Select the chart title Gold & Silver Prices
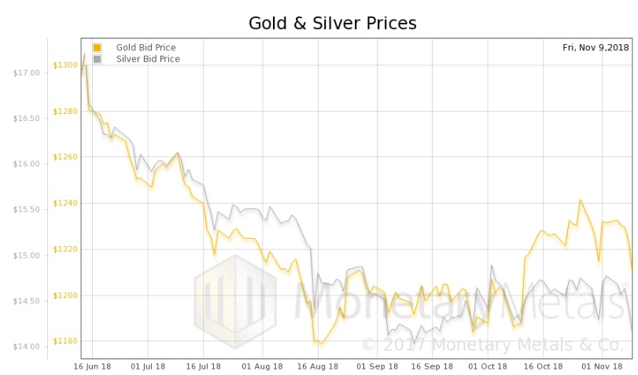This screenshot has height=375, width=638. coord(332,23)
